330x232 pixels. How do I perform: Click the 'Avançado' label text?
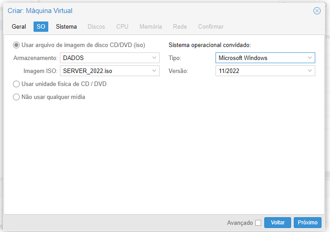click(240, 223)
